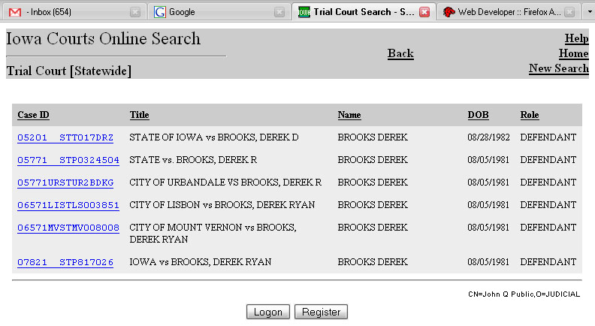The image size is (595, 326).
Task: Click the Iowa Courts favicon on active tab
Action: click(304, 12)
